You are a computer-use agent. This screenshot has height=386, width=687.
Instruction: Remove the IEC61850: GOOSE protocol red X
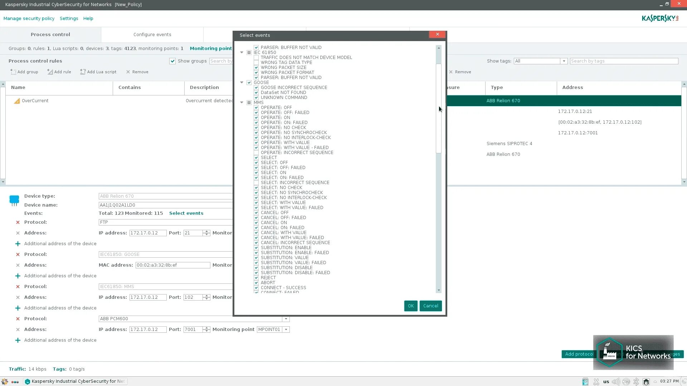point(18,254)
